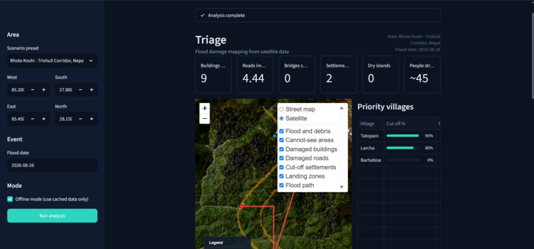Viewport: 534px width, 249px height.
Task: Edit the South coordinate field
Action: pos(65,90)
